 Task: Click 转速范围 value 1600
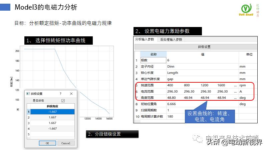click(x=221, y=85)
